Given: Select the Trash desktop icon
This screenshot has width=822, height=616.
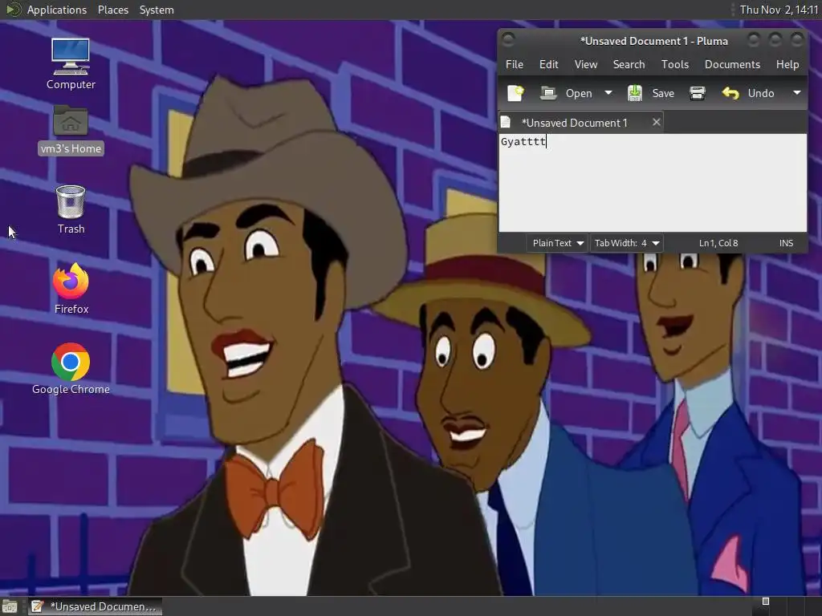Looking at the screenshot, I should click(71, 209).
